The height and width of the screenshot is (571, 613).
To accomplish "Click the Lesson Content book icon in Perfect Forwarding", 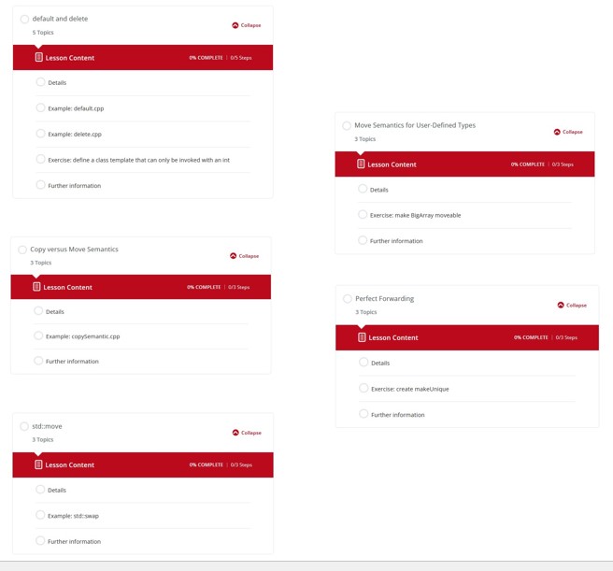I will [362, 337].
